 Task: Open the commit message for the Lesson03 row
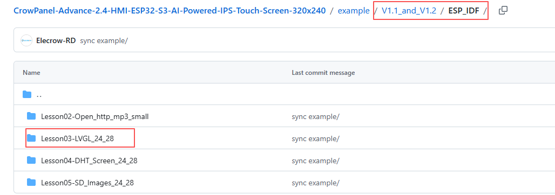[x=315, y=139]
